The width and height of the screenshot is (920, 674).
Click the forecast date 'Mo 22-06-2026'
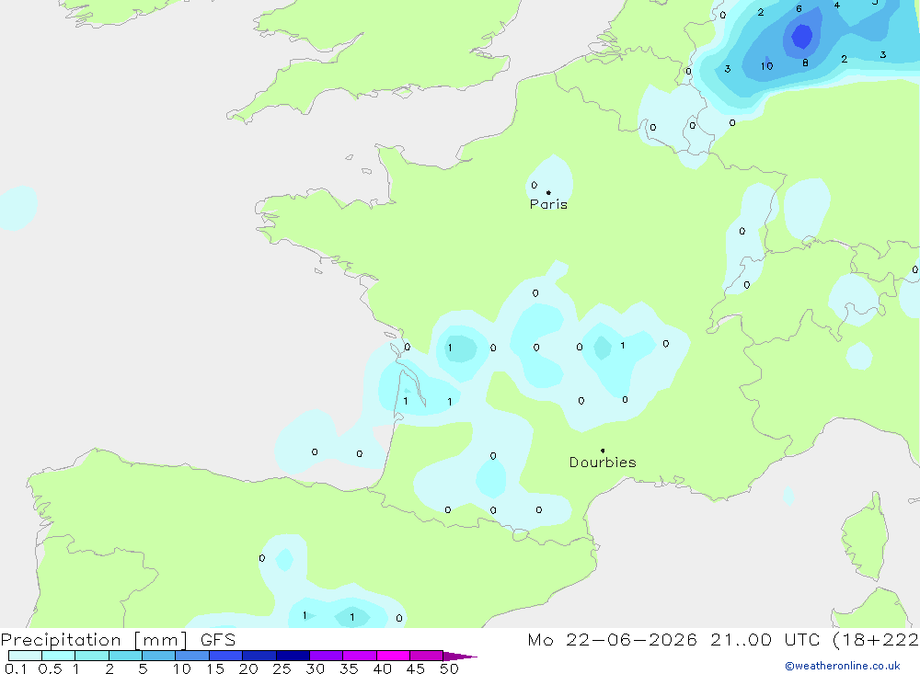coord(612,639)
